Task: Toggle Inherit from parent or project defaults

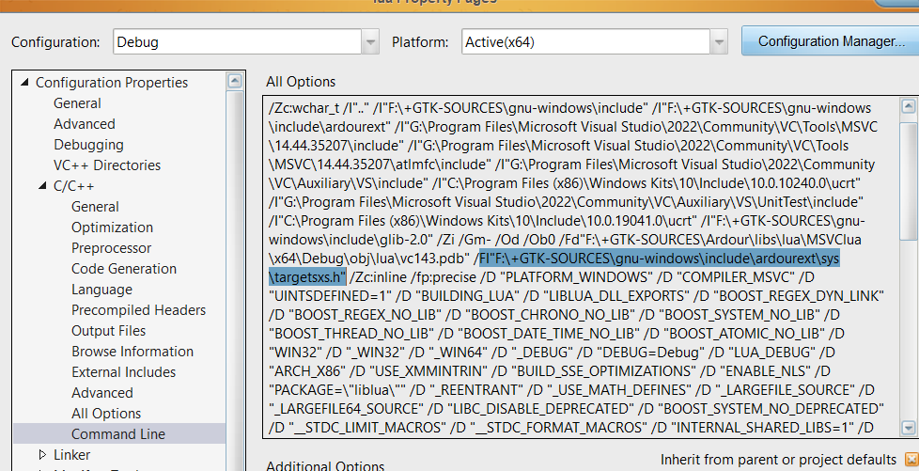Action: tap(907, 459)
